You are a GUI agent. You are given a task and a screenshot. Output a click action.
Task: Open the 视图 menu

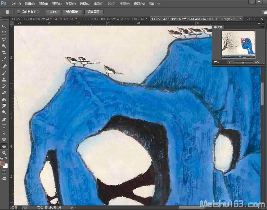coord(124,4)
